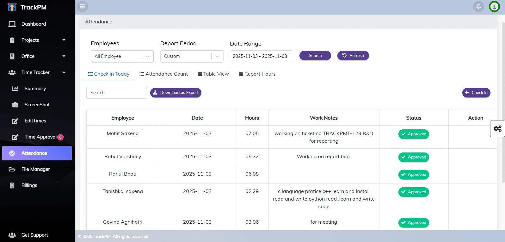Click the Report Hours calendar icon
Screen dimensions: 505x242
[x=241, y=74]
